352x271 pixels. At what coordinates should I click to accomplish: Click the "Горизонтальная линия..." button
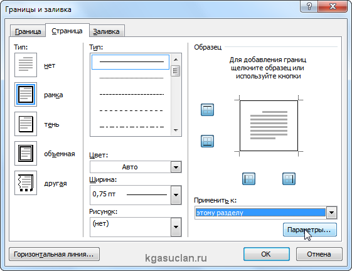pos(54,254)
